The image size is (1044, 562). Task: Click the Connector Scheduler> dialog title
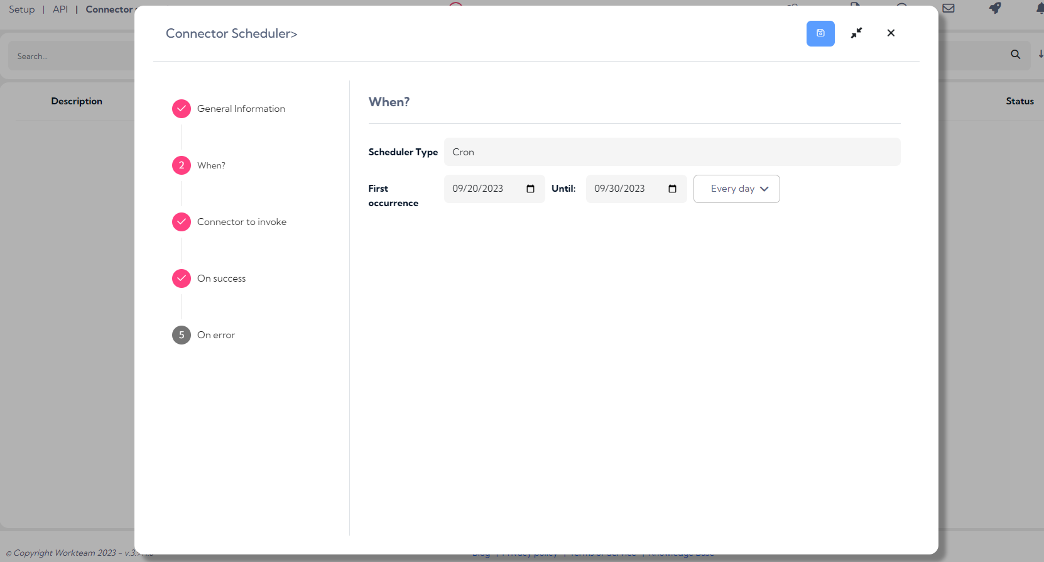(x=232, y=33)
